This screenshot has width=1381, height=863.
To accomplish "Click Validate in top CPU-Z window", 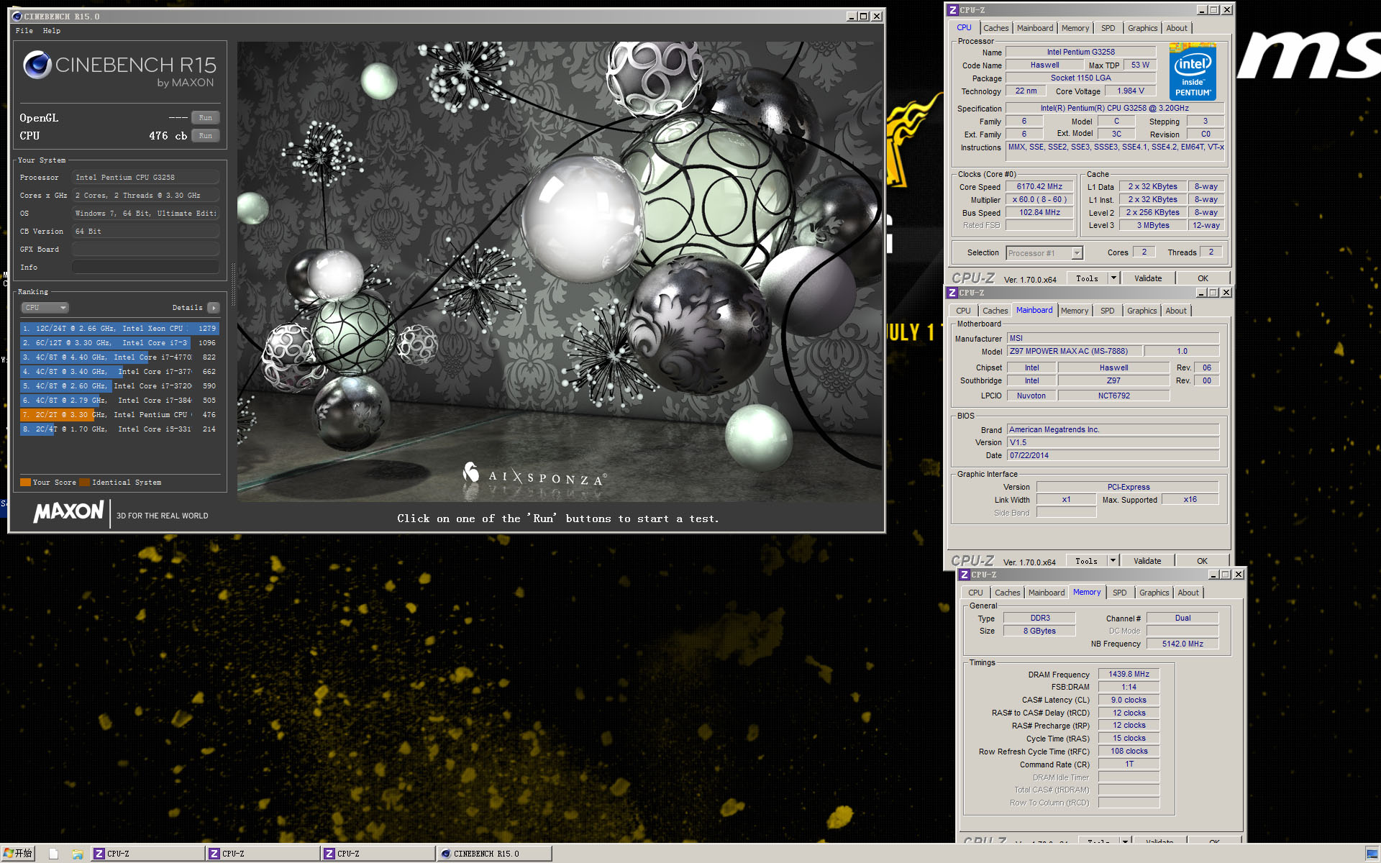I will pos(1148,278).
